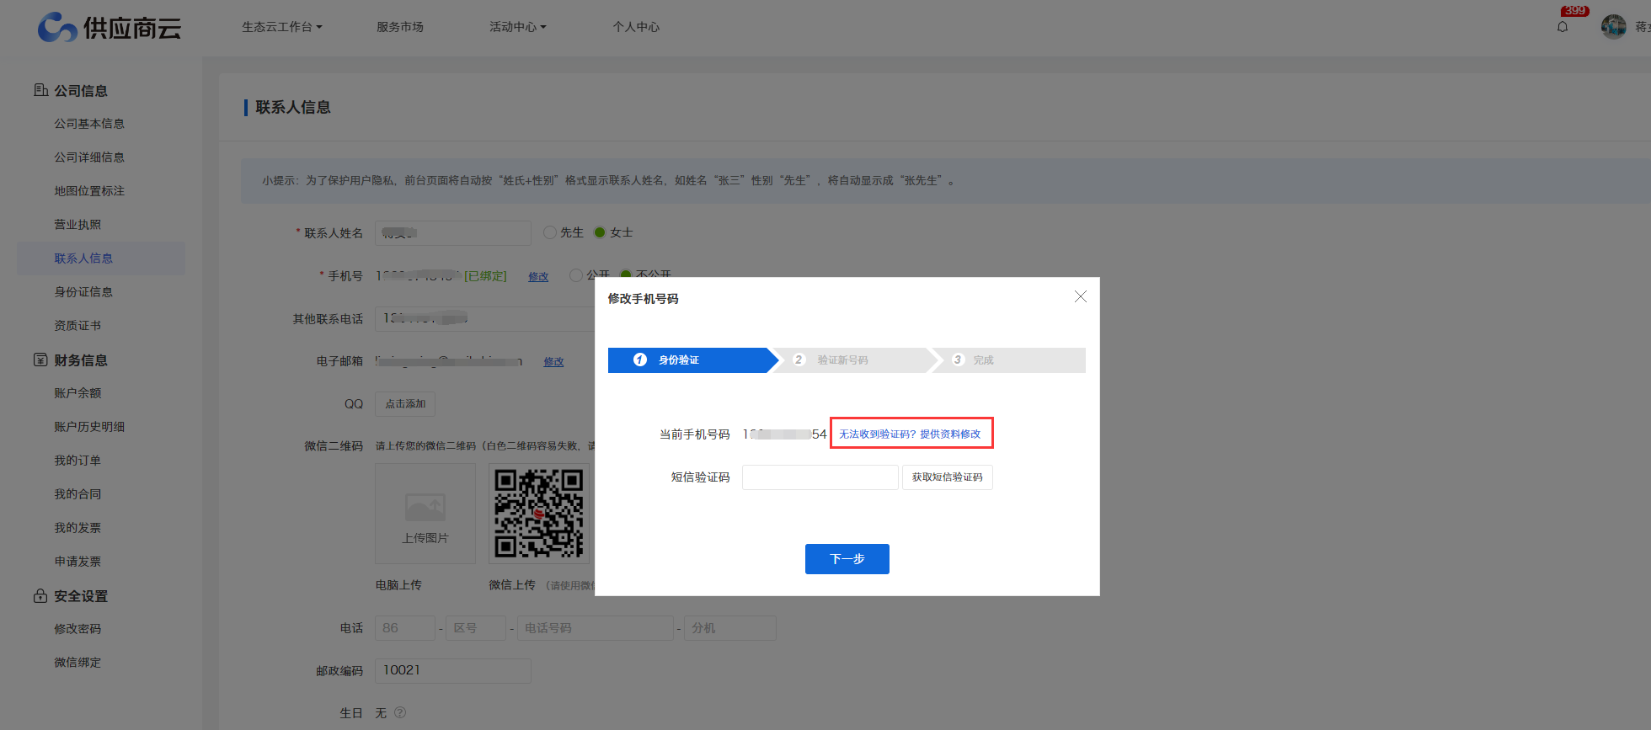1651x730 pixels.
Task: Select the 公开 phone visibility radio
Action: (x=576, y=274)
